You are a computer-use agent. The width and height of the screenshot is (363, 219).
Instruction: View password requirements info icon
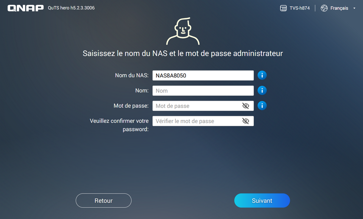[x=262, y=106]
